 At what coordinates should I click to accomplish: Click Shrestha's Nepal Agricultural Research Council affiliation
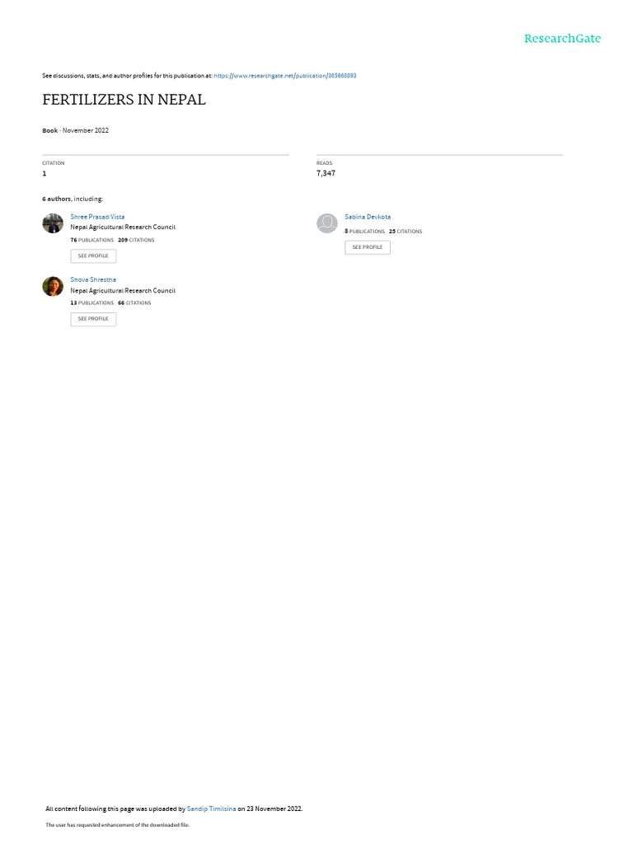tap(123, 291)
